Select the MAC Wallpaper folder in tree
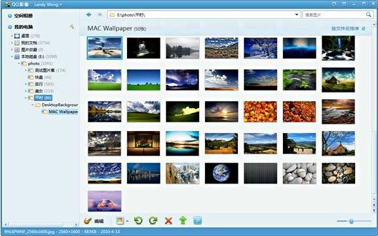The width and height of the screenshot is (378, 236). [x=63, y=111]
